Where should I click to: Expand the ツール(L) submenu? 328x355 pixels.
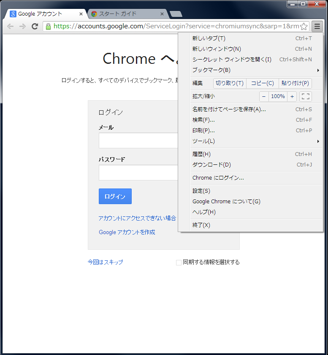coord(250,141)
